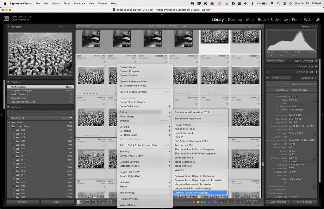Click the cloud sync status icon
The image size is (324, 209).
click(318, 20)
